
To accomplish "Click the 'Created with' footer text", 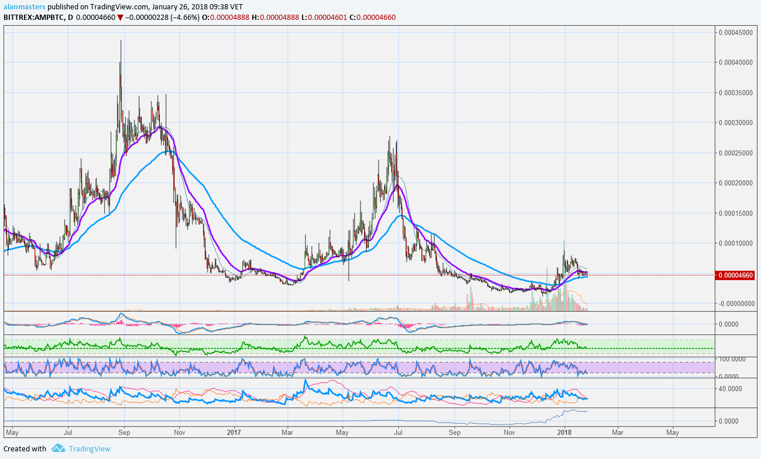I will click(25, 448).
